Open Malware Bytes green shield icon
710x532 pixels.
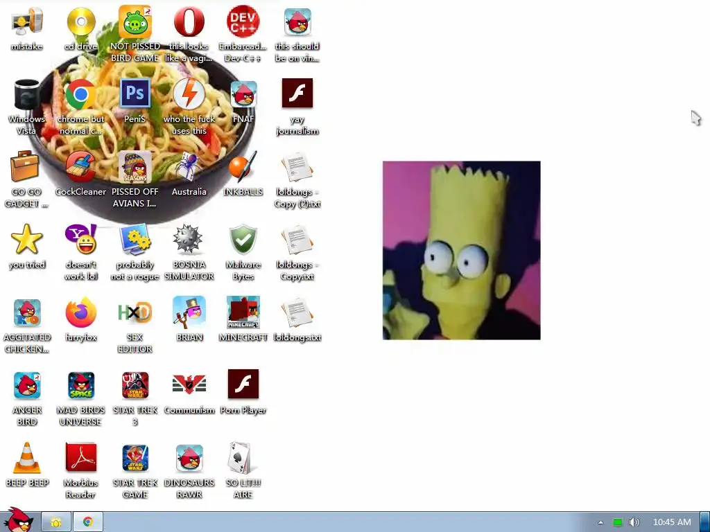coord(243,239)
